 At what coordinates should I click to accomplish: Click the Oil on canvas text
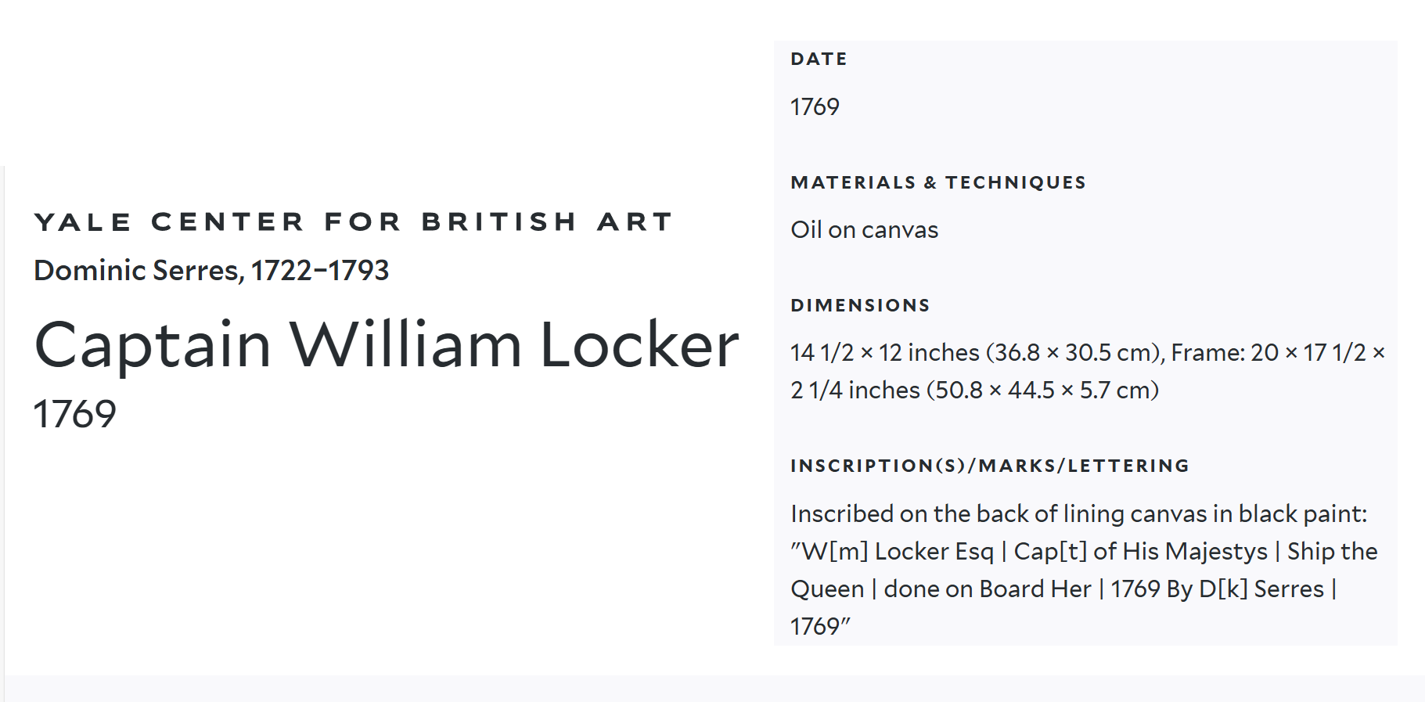864,230
